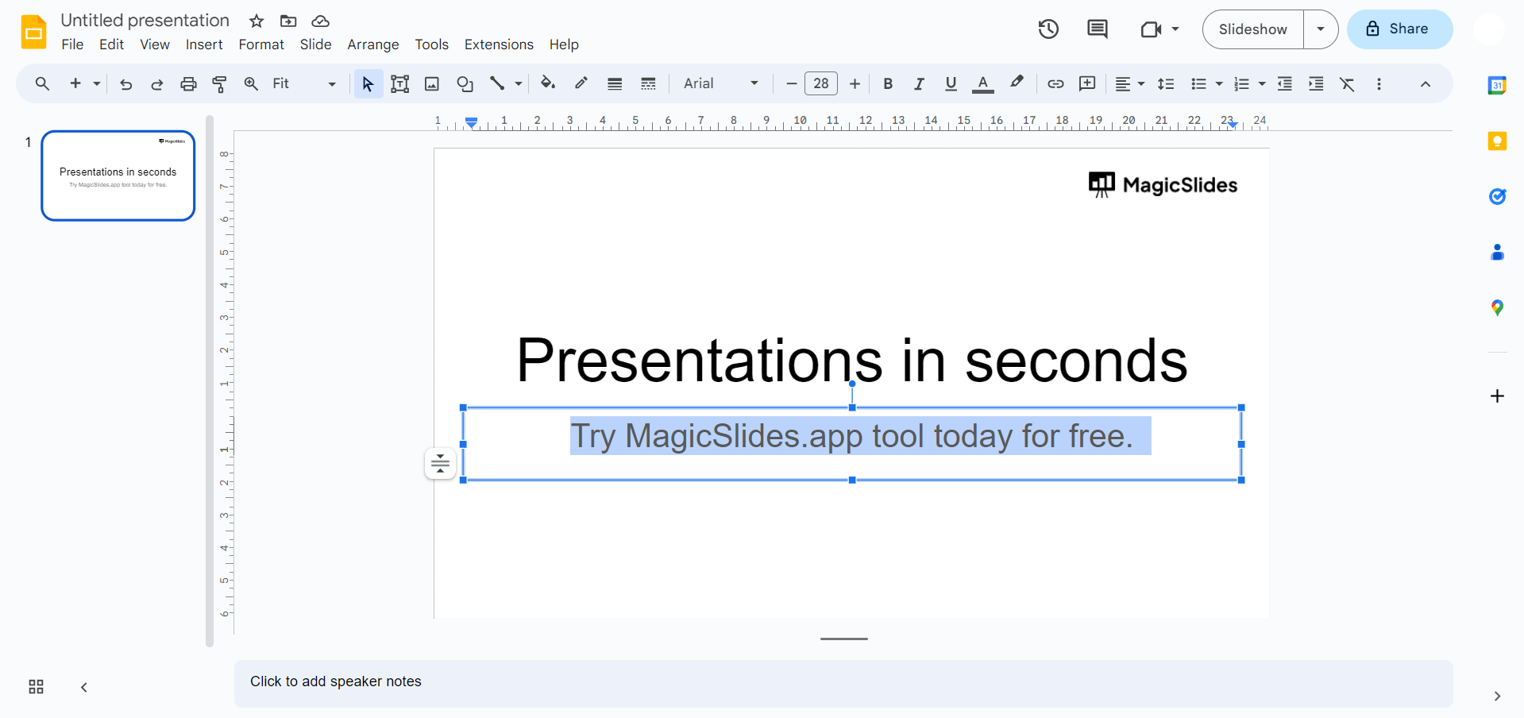The height and width of the screenshot is (718, 1524).
Task: Collapse the filmstrip panel
Action: [x=84, y=687]
